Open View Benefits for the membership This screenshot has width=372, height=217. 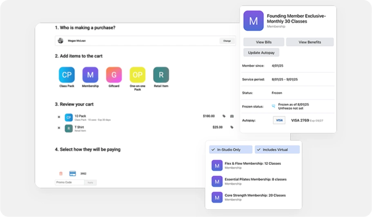click(x=310, y=42)
